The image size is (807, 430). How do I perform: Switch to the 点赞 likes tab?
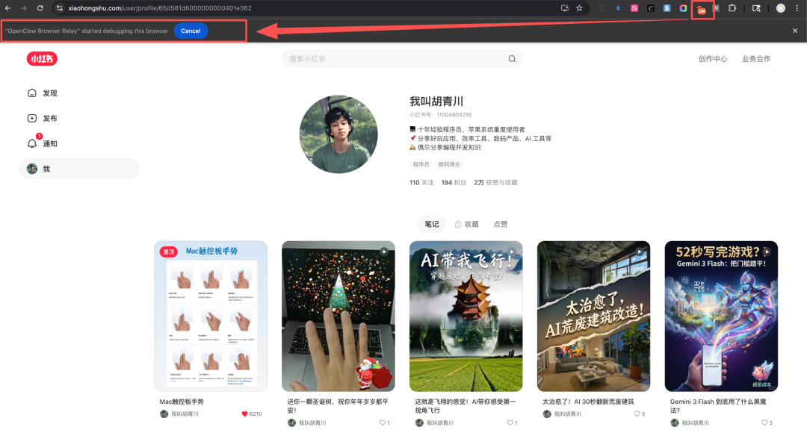pos(500,224)
